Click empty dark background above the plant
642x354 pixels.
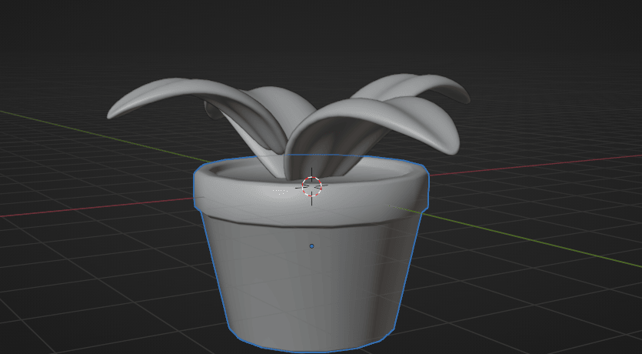pos(308,38)
